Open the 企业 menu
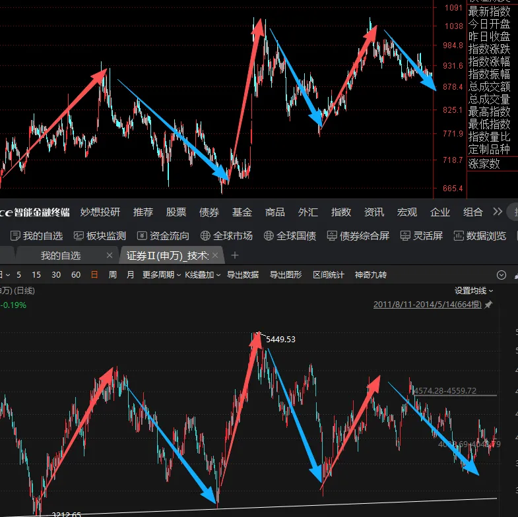This screenshot has width=518, height=517. (x=440, y=212)
